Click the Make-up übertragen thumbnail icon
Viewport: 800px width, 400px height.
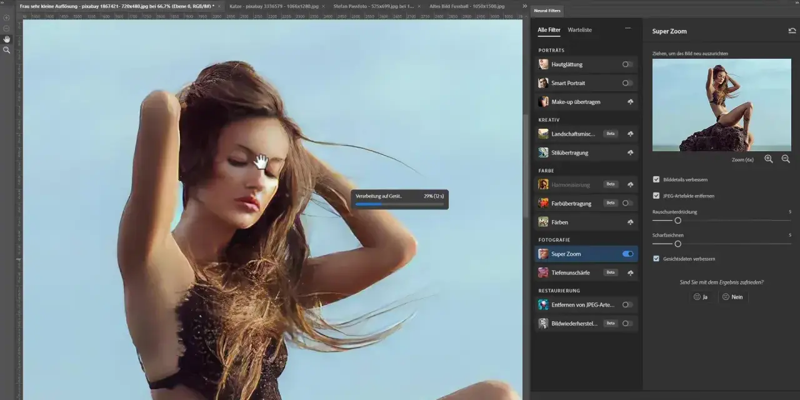543,101
